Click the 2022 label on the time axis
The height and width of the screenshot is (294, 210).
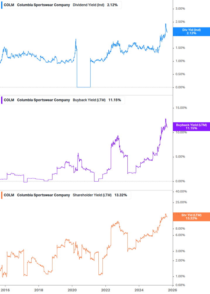pyautogui.click(x=105, y=290)
